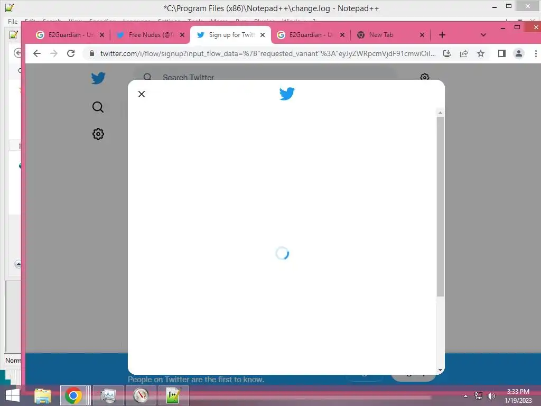Open the Explore search icon in sidebar
The height and width of the screenshot is (406, 541).
(x=98, y=107)
